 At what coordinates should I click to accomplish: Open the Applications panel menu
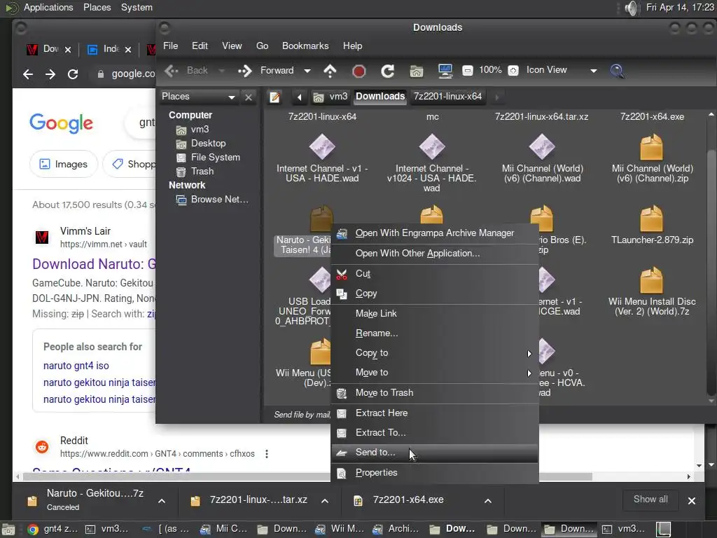48,7
